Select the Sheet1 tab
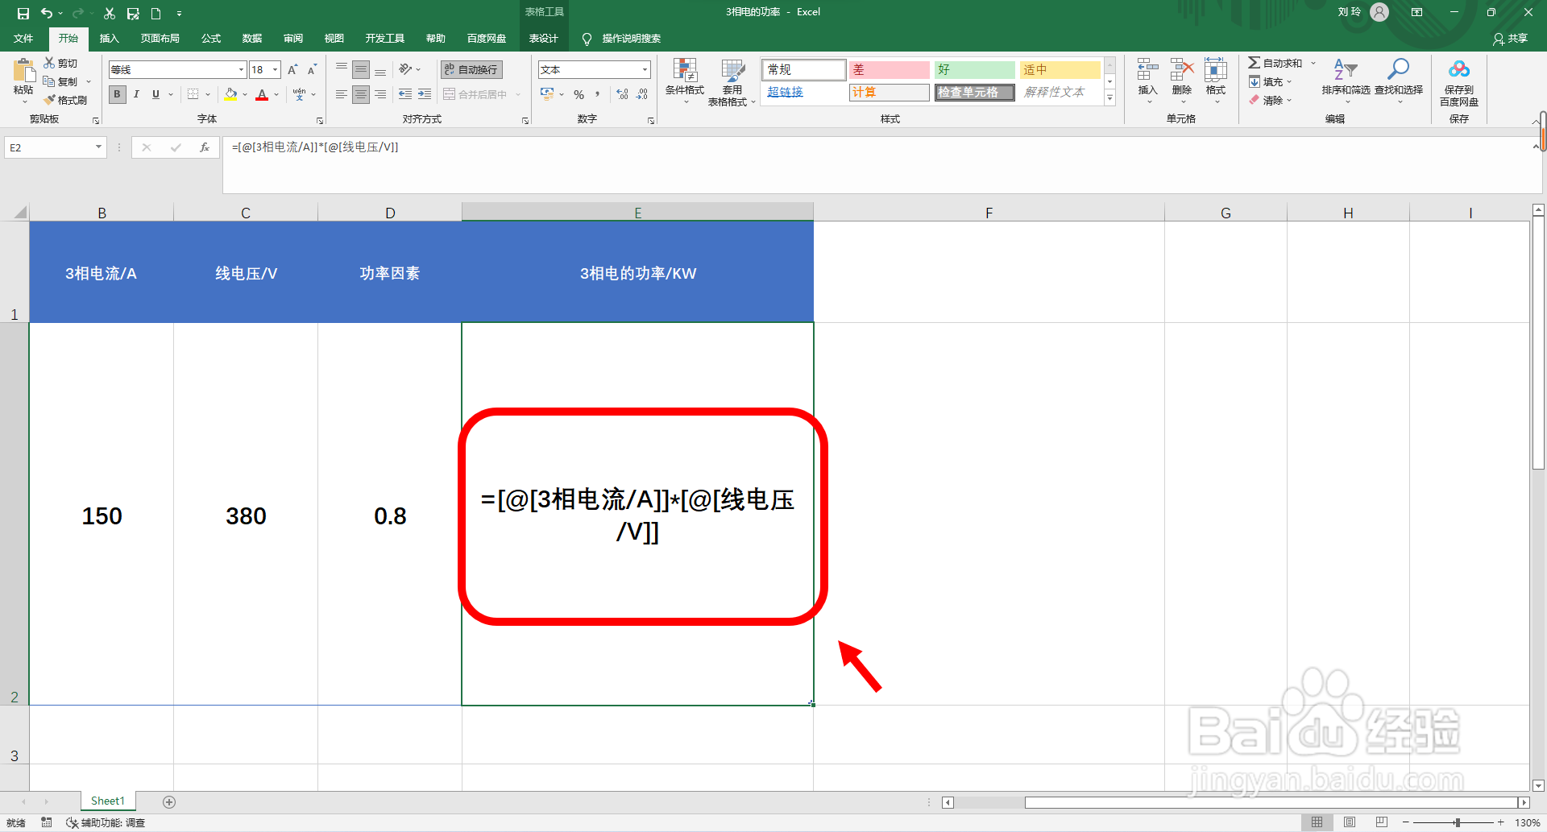Image resolution: width=1547 pixels, height=832 pixels. [107, 801]
